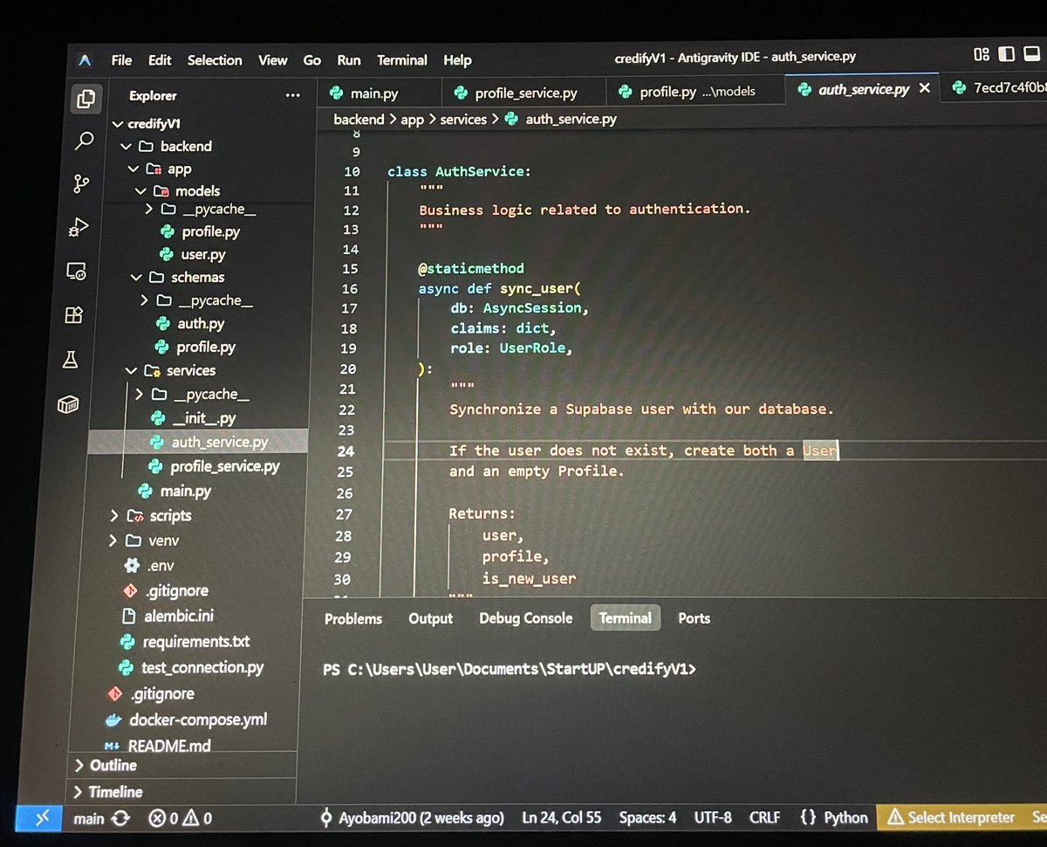The height and width of the screenshot is (847, 1047).
Task: Collapse the credifyV1 root folder
Action: click(120, 124)
